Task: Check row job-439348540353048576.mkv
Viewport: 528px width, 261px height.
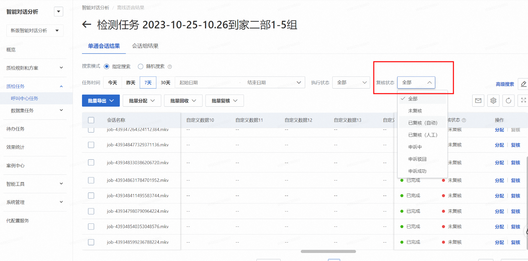Action: pos(91,227)
